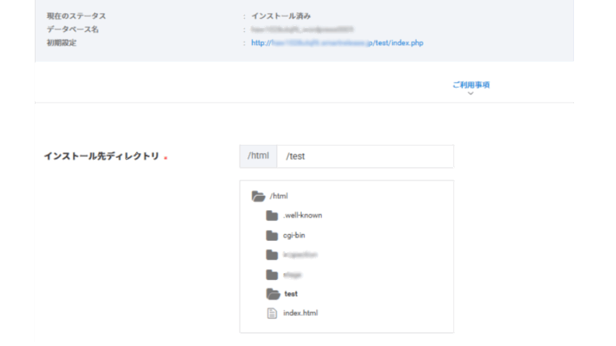Collapse the /html root directory node
The width and height of the screenshot is (616, 346).
(279, 196)
